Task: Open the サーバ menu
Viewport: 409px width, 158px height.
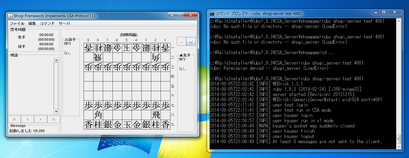Action: point(64,24)
